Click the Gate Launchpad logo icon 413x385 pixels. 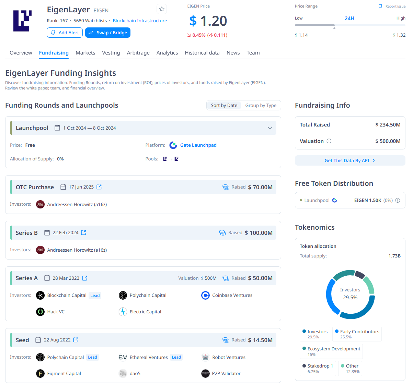173,145
